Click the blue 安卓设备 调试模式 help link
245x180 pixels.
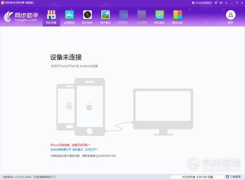point(74,149)
